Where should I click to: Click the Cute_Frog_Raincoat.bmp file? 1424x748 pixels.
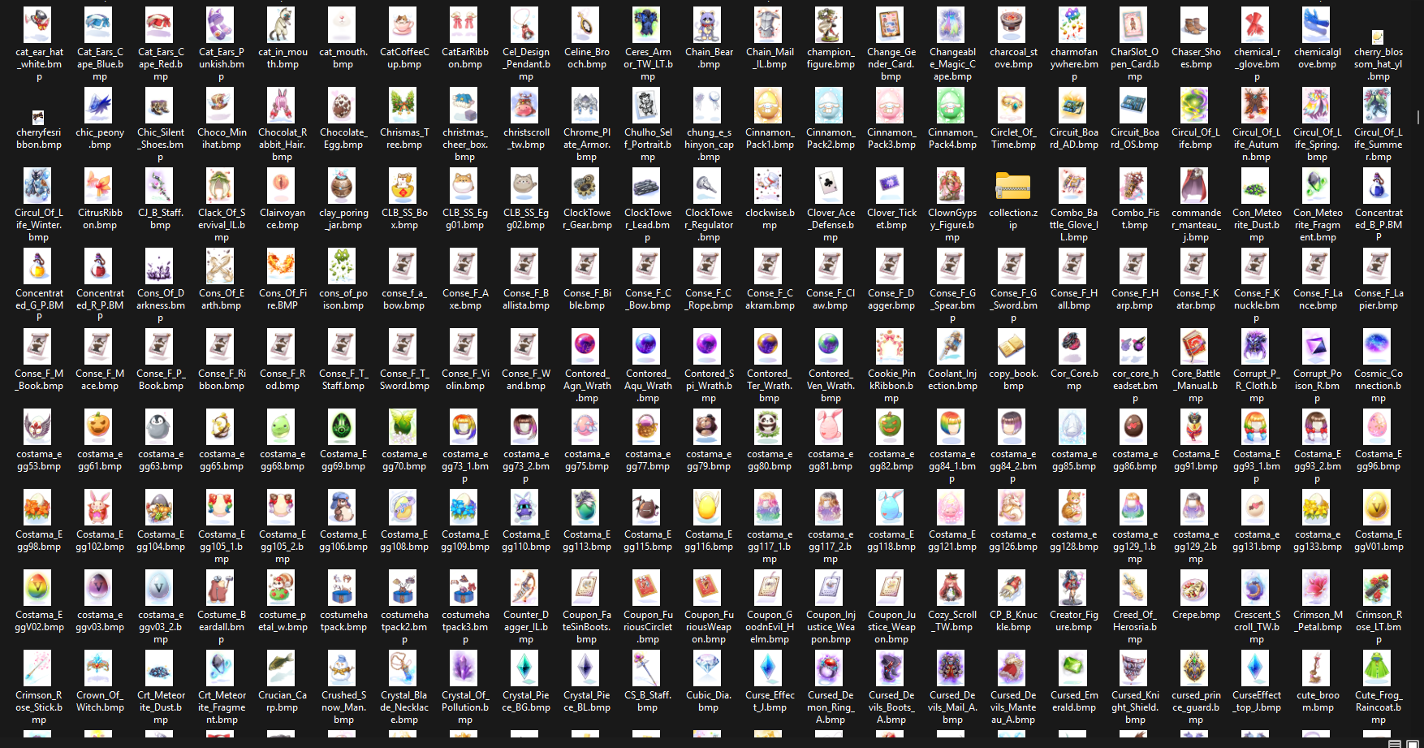[1378, 670]
